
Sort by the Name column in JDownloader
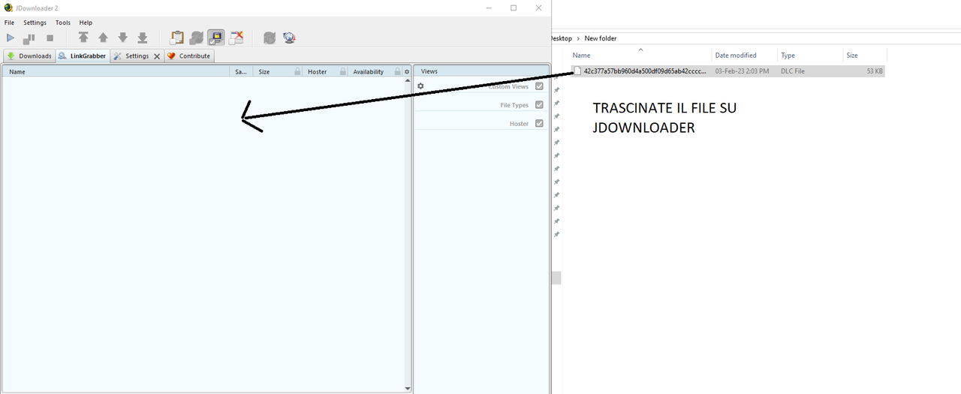tap(116, 72)
